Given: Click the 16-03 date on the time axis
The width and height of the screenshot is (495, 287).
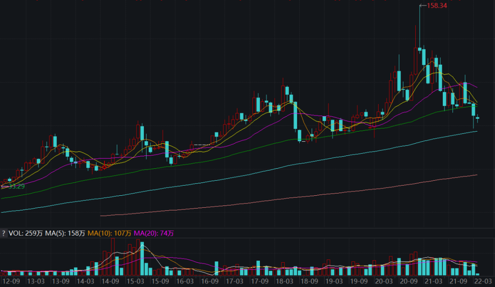Looking at the screenshot, I should pos(185,281).
